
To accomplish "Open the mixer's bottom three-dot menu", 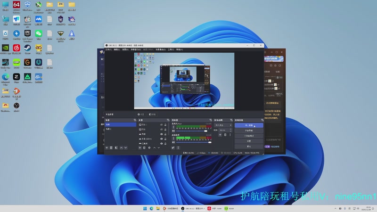I will pos(178,147).
